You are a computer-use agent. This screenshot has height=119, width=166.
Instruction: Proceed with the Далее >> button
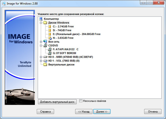coord(102,112)
